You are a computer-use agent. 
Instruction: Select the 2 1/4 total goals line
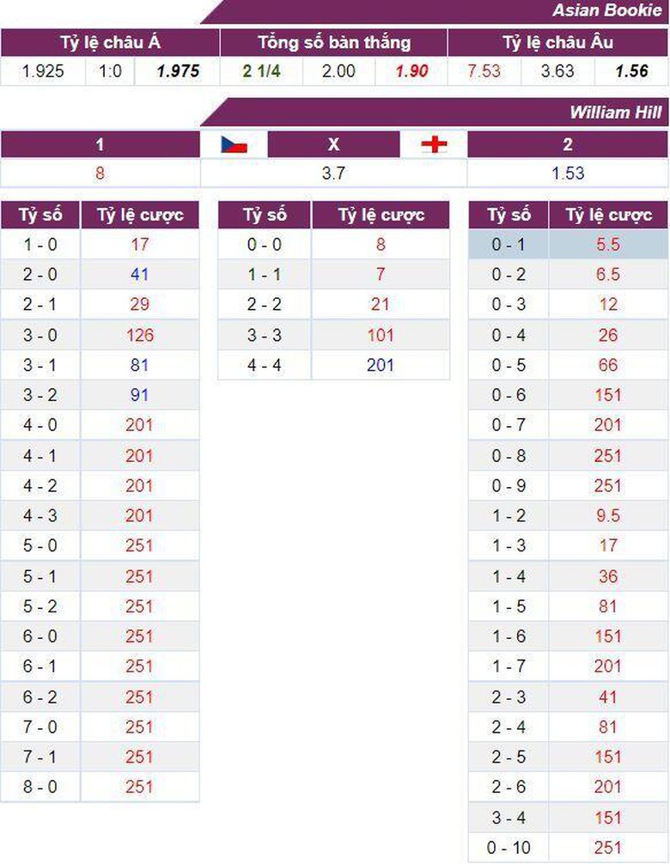click(x=261, y=71)
